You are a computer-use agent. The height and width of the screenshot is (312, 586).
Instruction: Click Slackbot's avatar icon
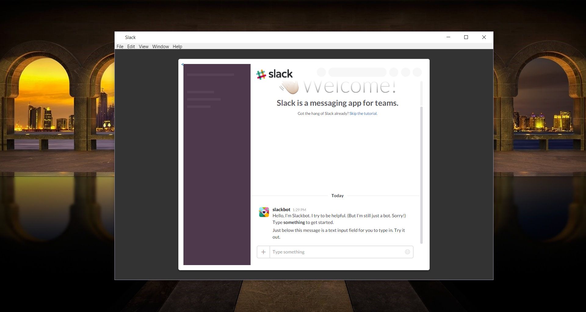point(263,212)
